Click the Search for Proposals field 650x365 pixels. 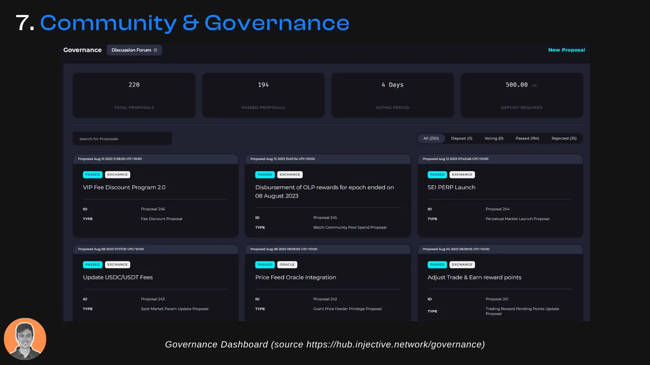click(x=122, y=139)
